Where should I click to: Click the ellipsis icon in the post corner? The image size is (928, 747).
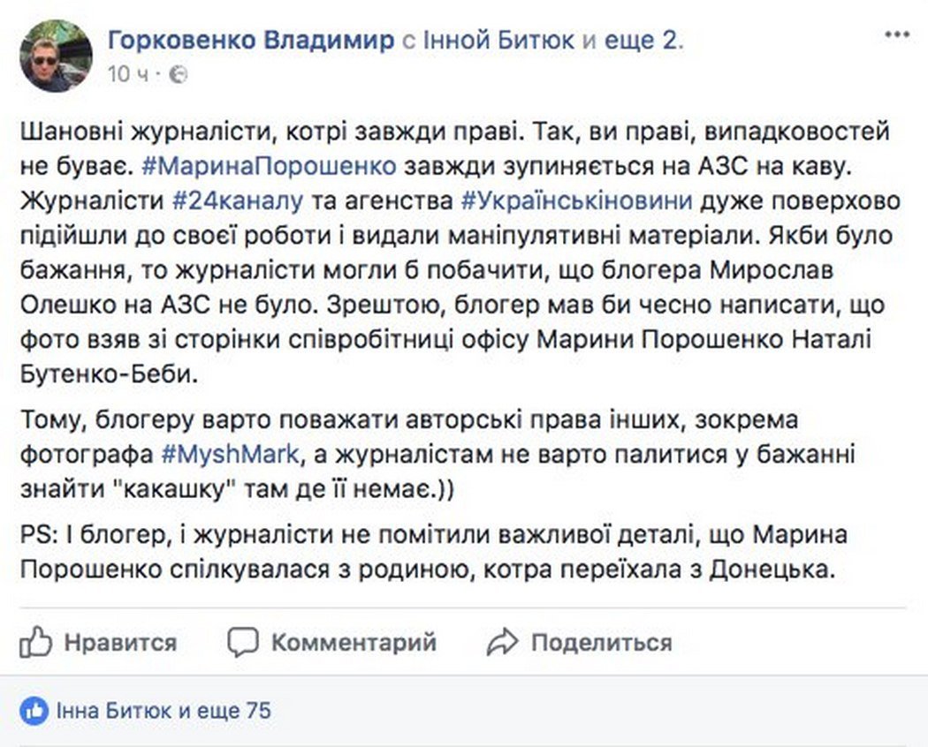[x=898, y=33]
